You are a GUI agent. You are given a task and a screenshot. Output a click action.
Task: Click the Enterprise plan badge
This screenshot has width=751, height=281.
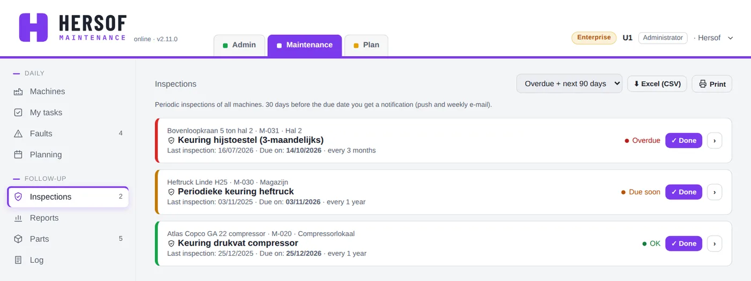pyautogui.click(x=594, y=37)
